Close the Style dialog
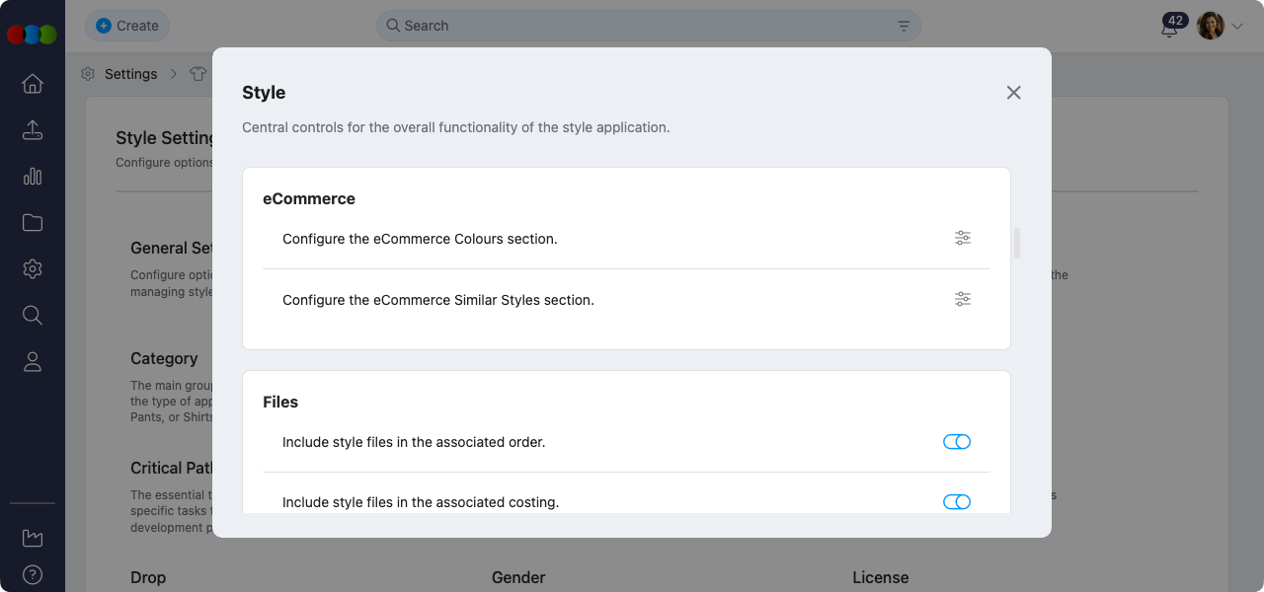1264x592 pixels. coord(1013,93)
